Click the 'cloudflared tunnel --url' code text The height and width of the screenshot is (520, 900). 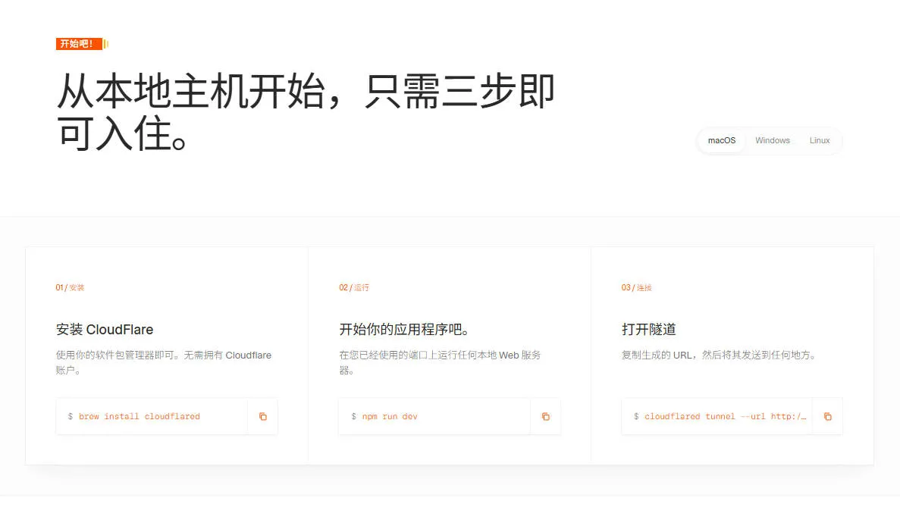point(725,417)
